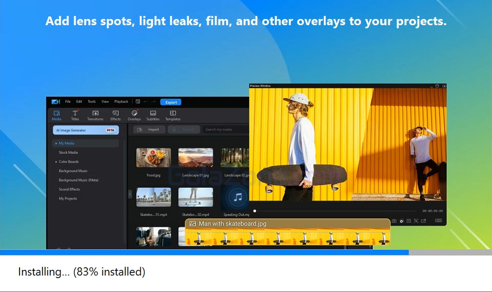
Task: Select the Effects room icon
Action: point(116,115)
